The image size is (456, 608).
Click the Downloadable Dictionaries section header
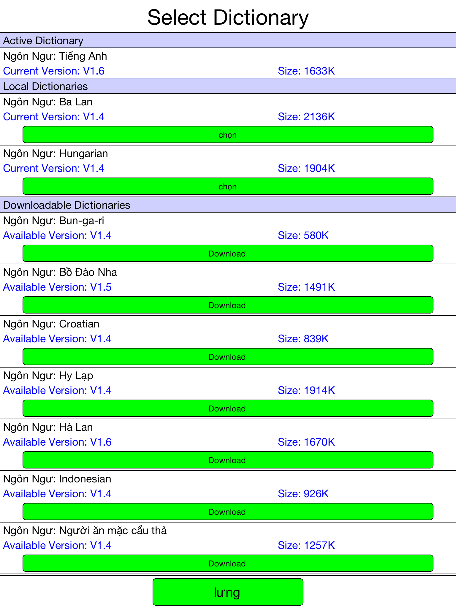[x=228, y=205]
